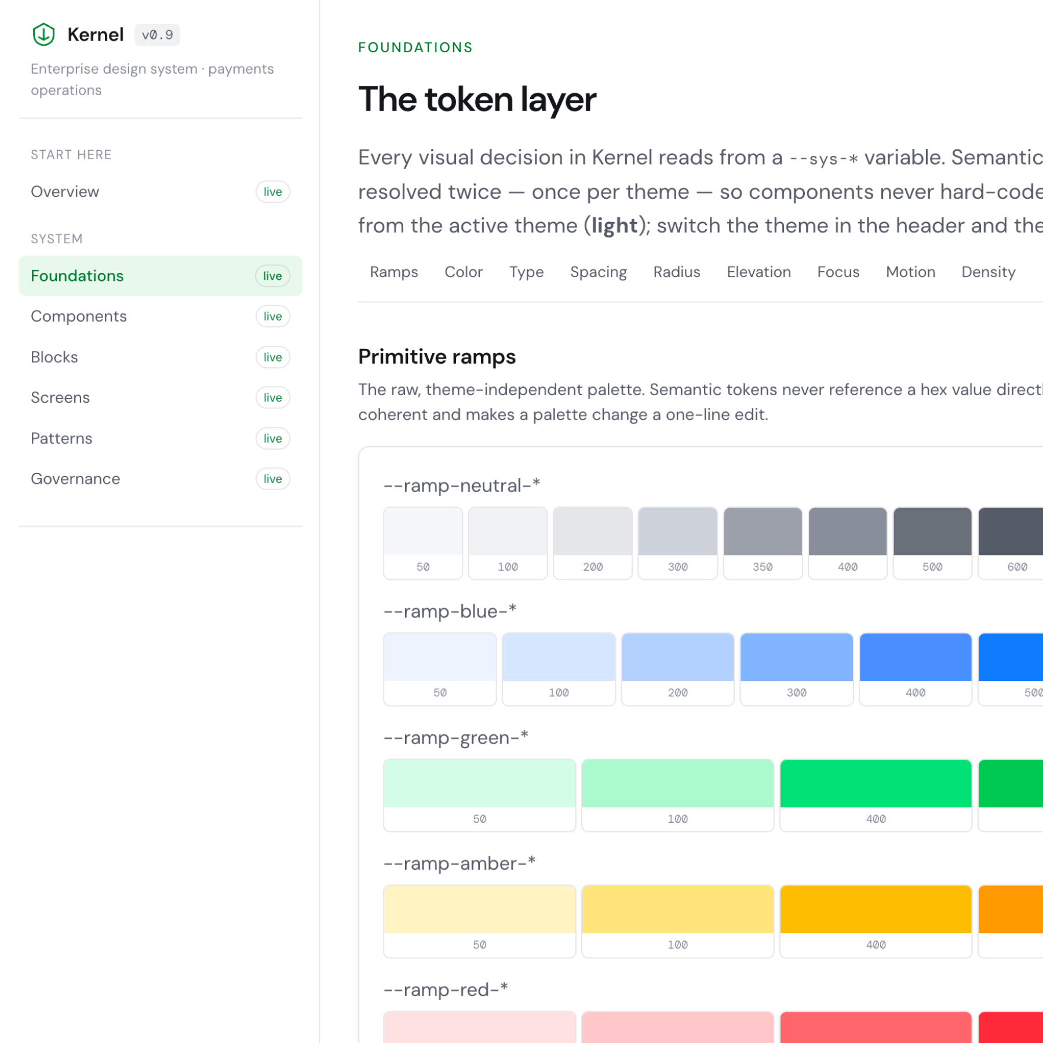Select the Density tab
1043x1043 pixels.
point(989,272)
